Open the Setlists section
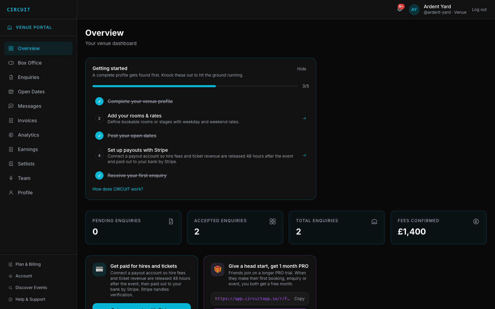The height and width of the screenshot is (309, 495). tap(38, 164)
